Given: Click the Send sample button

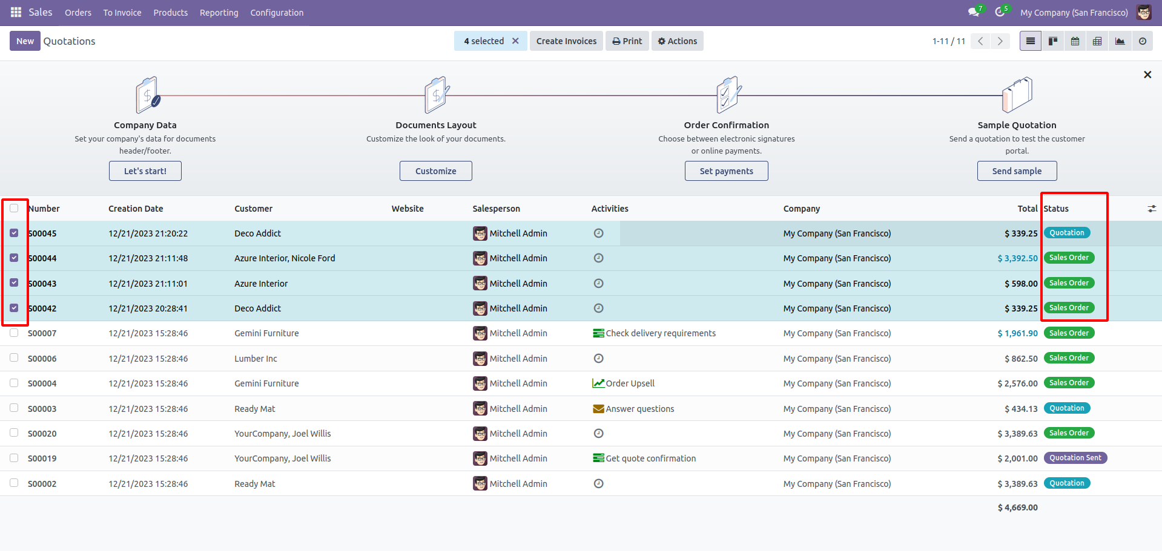Looking at the screenshot, I should click(1017, 171).
